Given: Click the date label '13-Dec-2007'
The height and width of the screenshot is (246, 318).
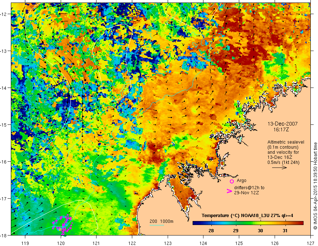Looking at the screenshot, I should (283, 124).
